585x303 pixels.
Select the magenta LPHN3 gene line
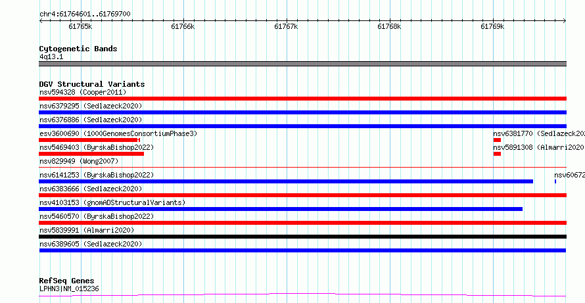pyautogui.click(x=302, y=295)
